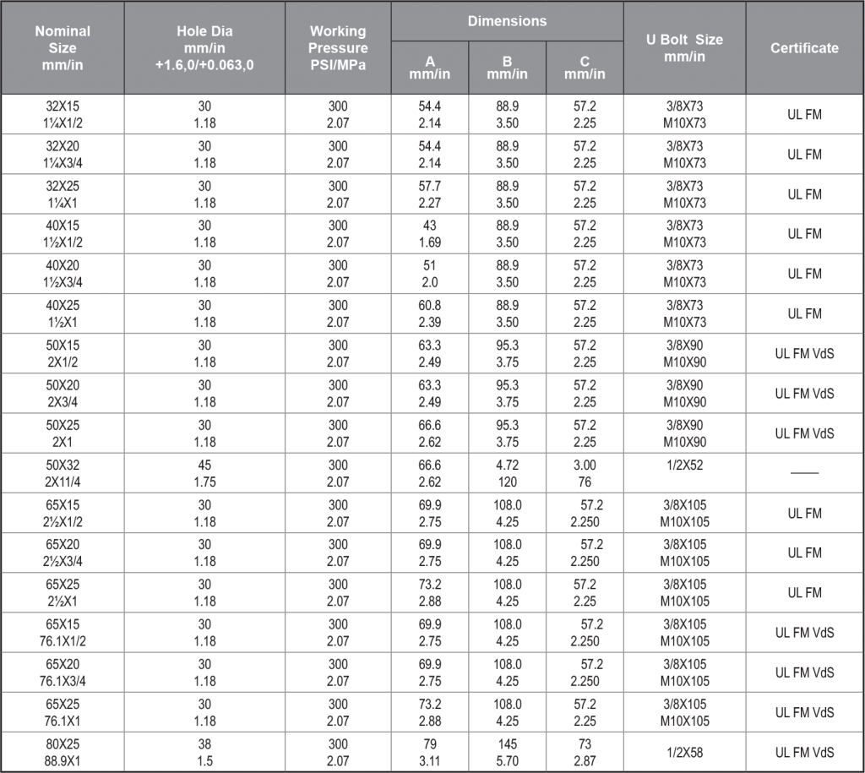Click the hole diameter 45 cell
This screenshot has width=865, height=773.
[204, 473]
